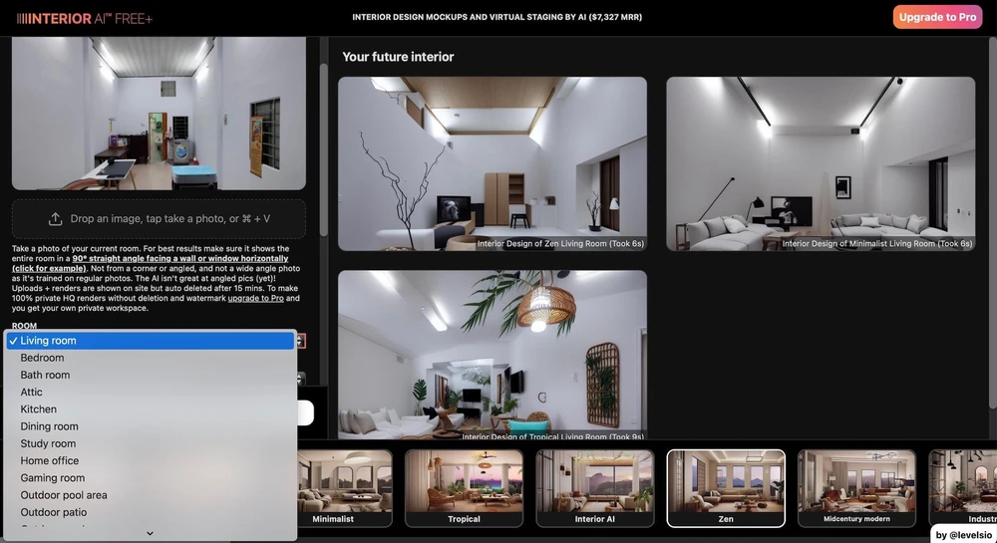Screen dimensions: 997x543
Task: Choose Outdoor pool area option
Action: [x=64, y=495]
